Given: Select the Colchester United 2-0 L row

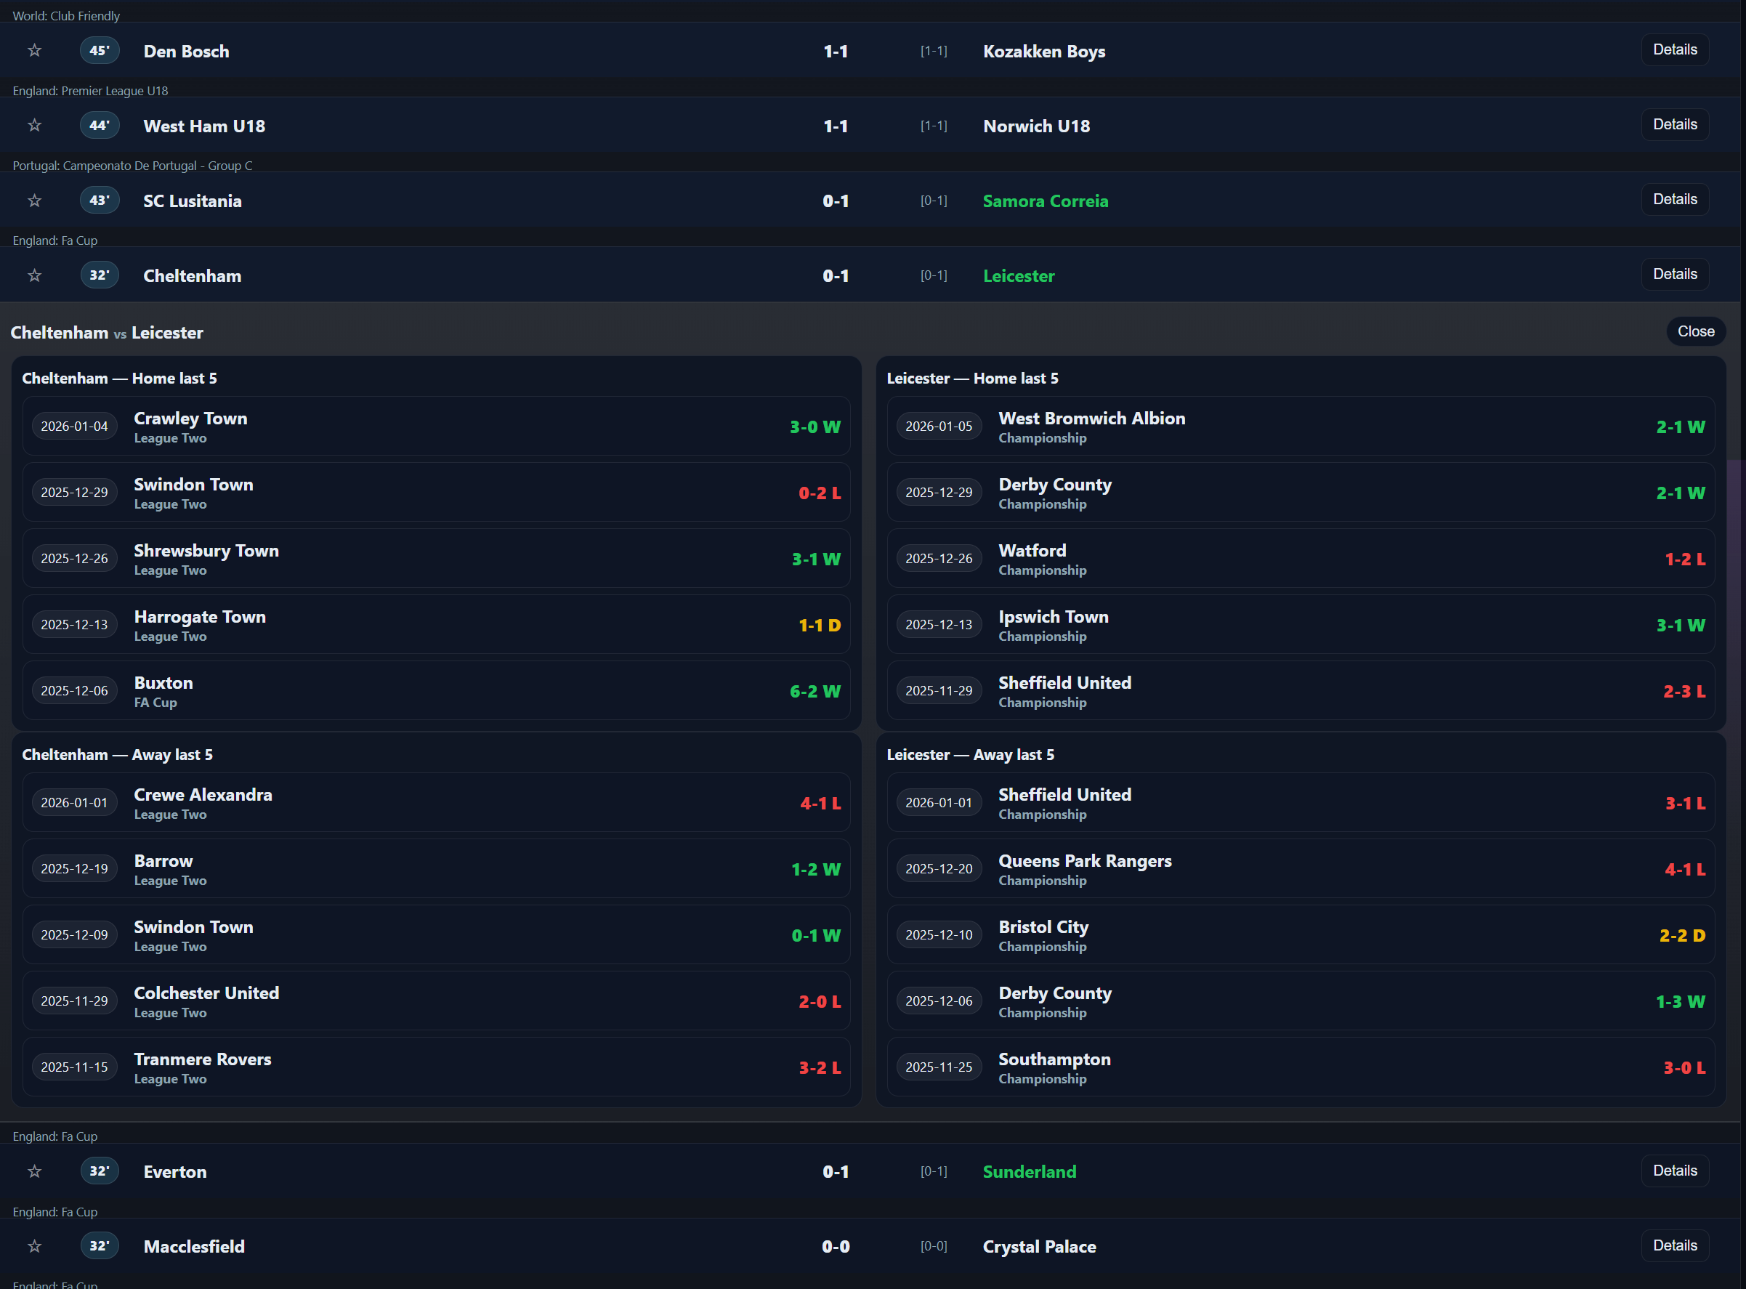Looking at the screenshot, I should [x=436, y=1002].
